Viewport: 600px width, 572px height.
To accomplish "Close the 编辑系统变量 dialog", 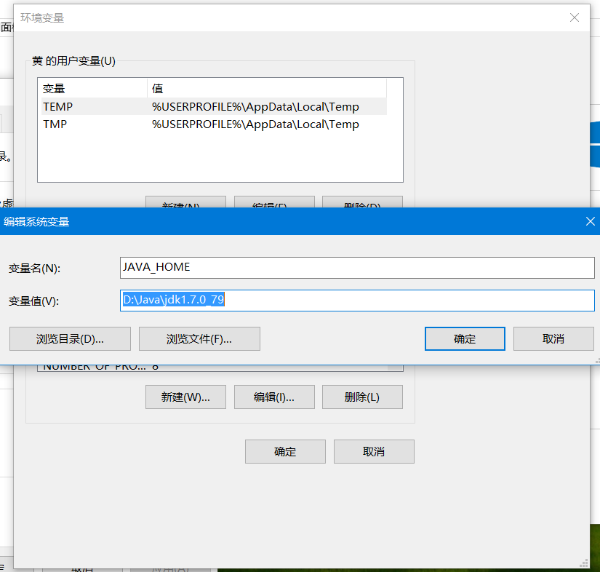I will (590, 221).
